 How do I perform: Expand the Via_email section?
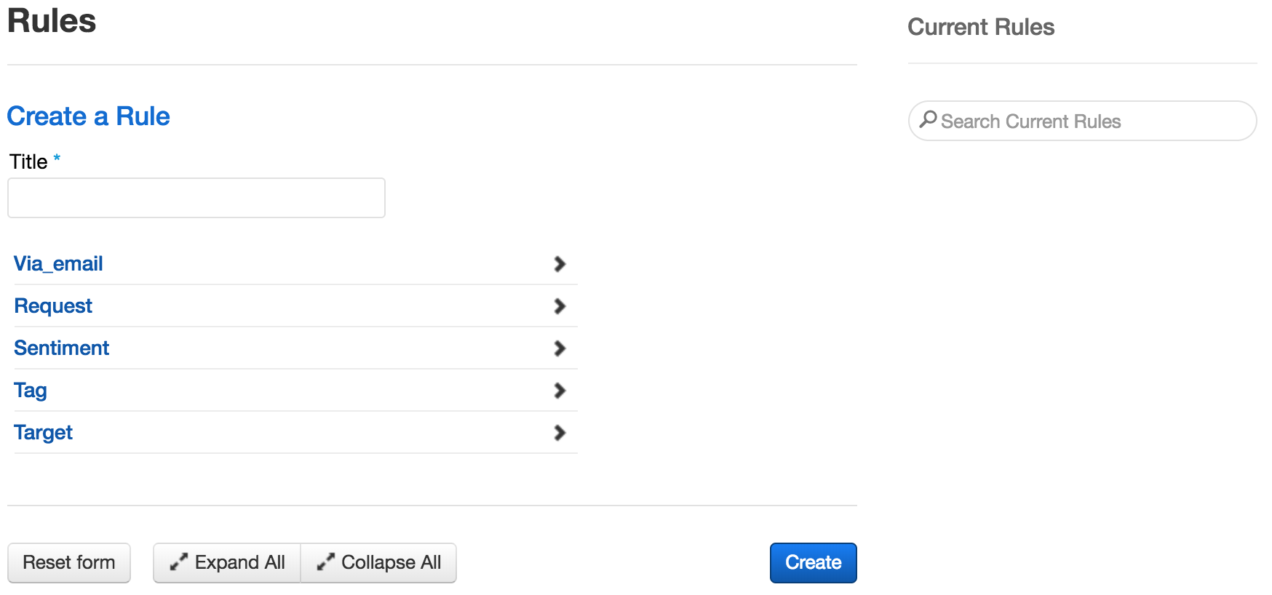295,264
